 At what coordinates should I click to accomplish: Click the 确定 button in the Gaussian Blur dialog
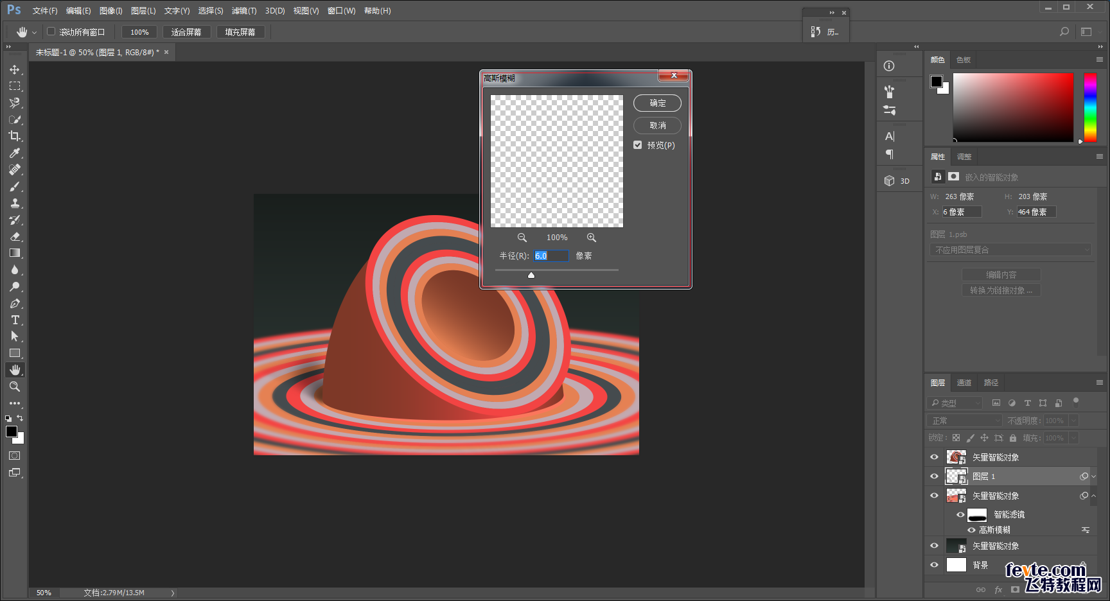(657, 103)
